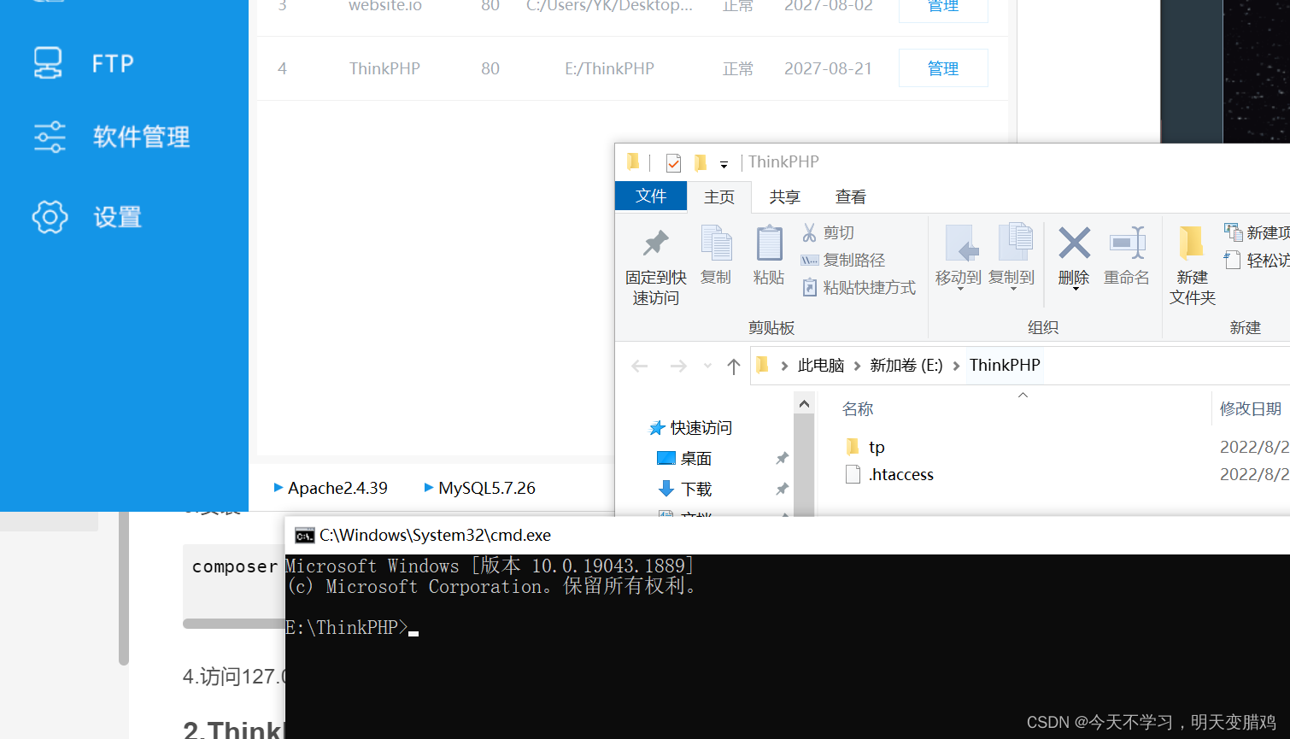The image size is (1290, 739).
Task: Click 新加卷 (E:) in address breadcrumb
Action: [906, 366]
